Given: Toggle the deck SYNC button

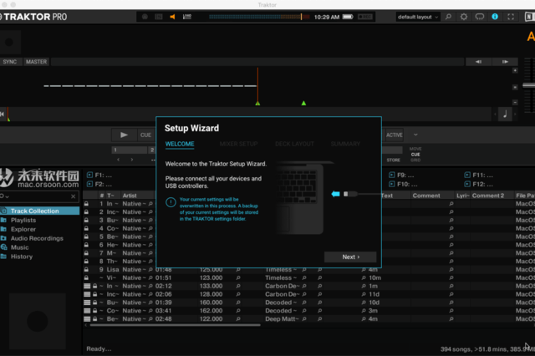Looking at the screenshot, I should [9, 62].
